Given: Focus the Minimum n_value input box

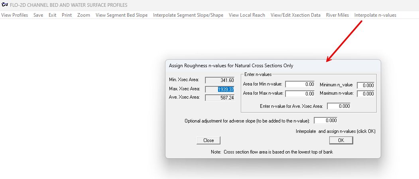Looking at the screenshot, I should tap(366, 86).
